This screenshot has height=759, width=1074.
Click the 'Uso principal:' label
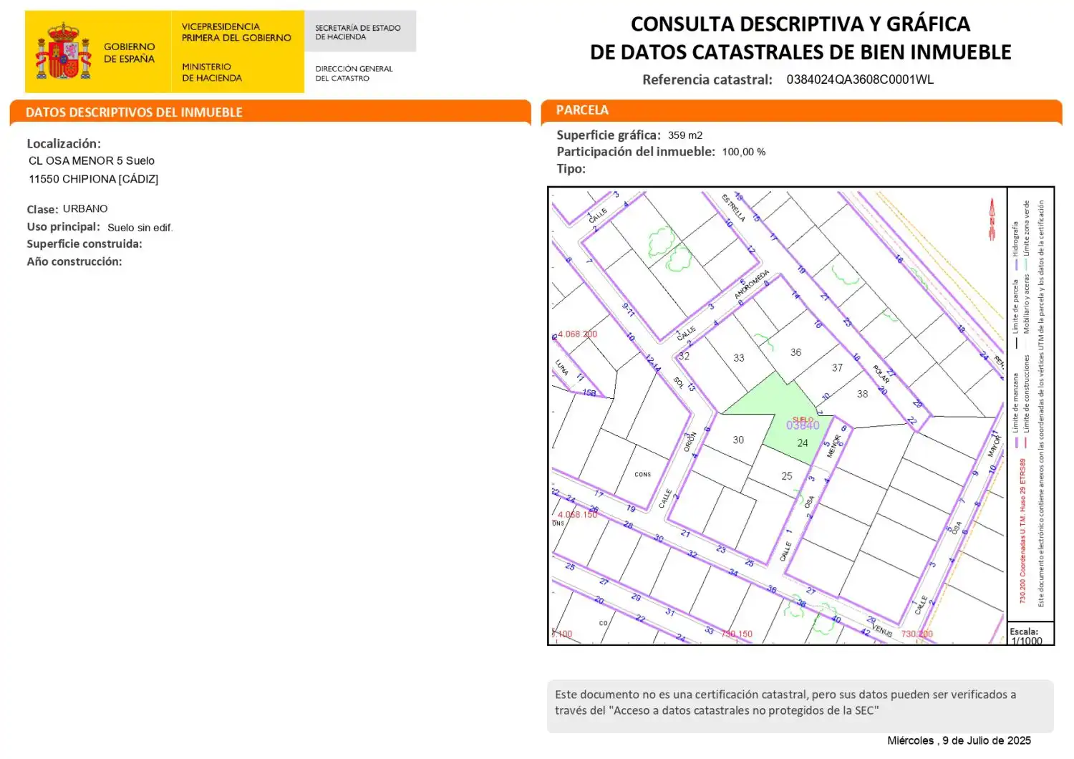64,227
